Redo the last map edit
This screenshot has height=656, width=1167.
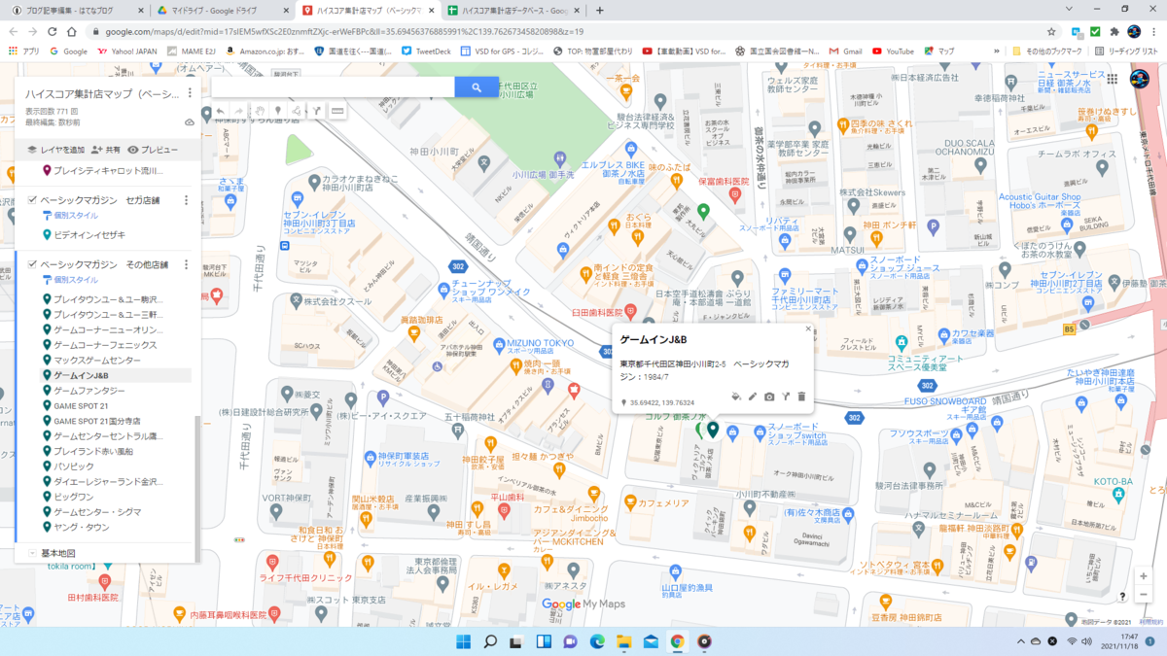coord(240,112)
